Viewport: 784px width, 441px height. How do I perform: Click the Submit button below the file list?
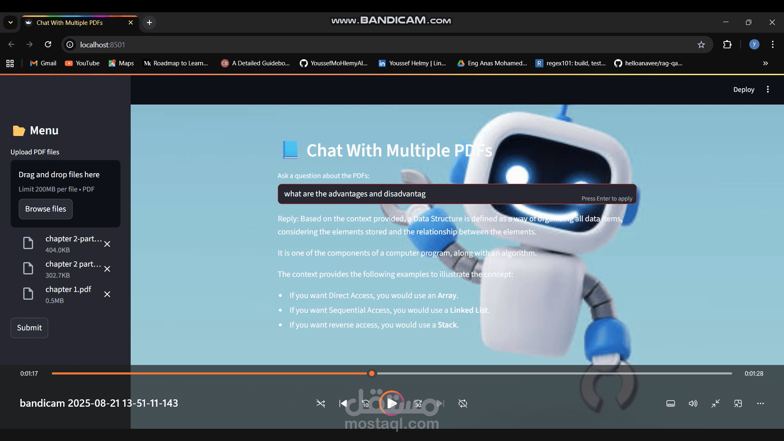pos(29,327)
